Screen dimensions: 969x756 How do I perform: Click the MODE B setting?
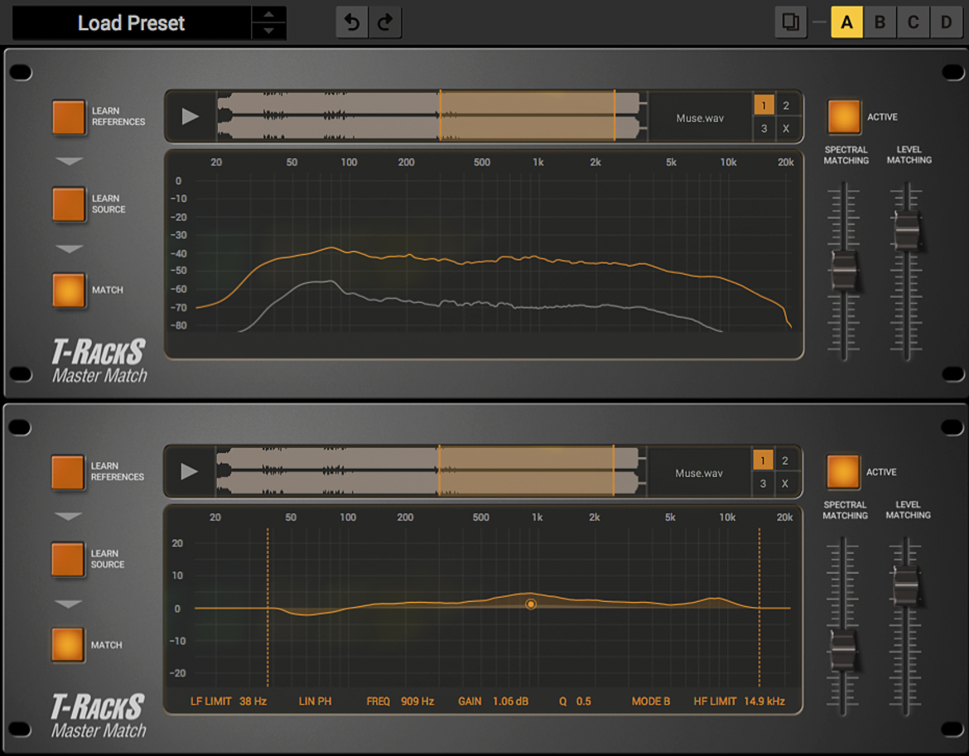tap(651, 701)
